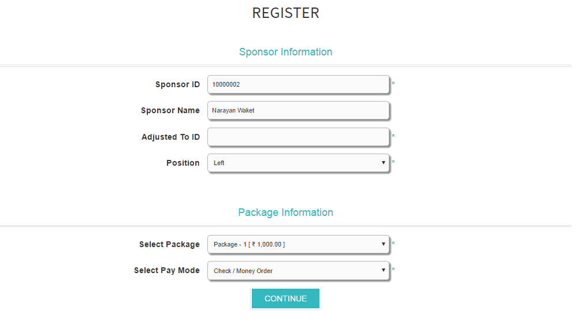This screenshot has height=321, width=584.
Task: Click the Adjusted To ID label
Action: (170, 137)
